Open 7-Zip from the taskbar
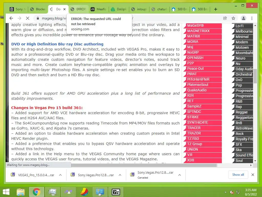262x197 pixels. 116,192
